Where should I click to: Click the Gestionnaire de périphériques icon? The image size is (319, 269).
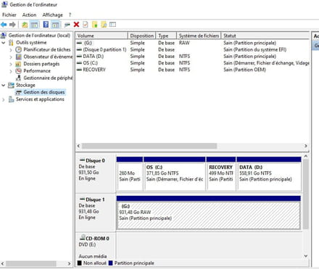(19, 78)
